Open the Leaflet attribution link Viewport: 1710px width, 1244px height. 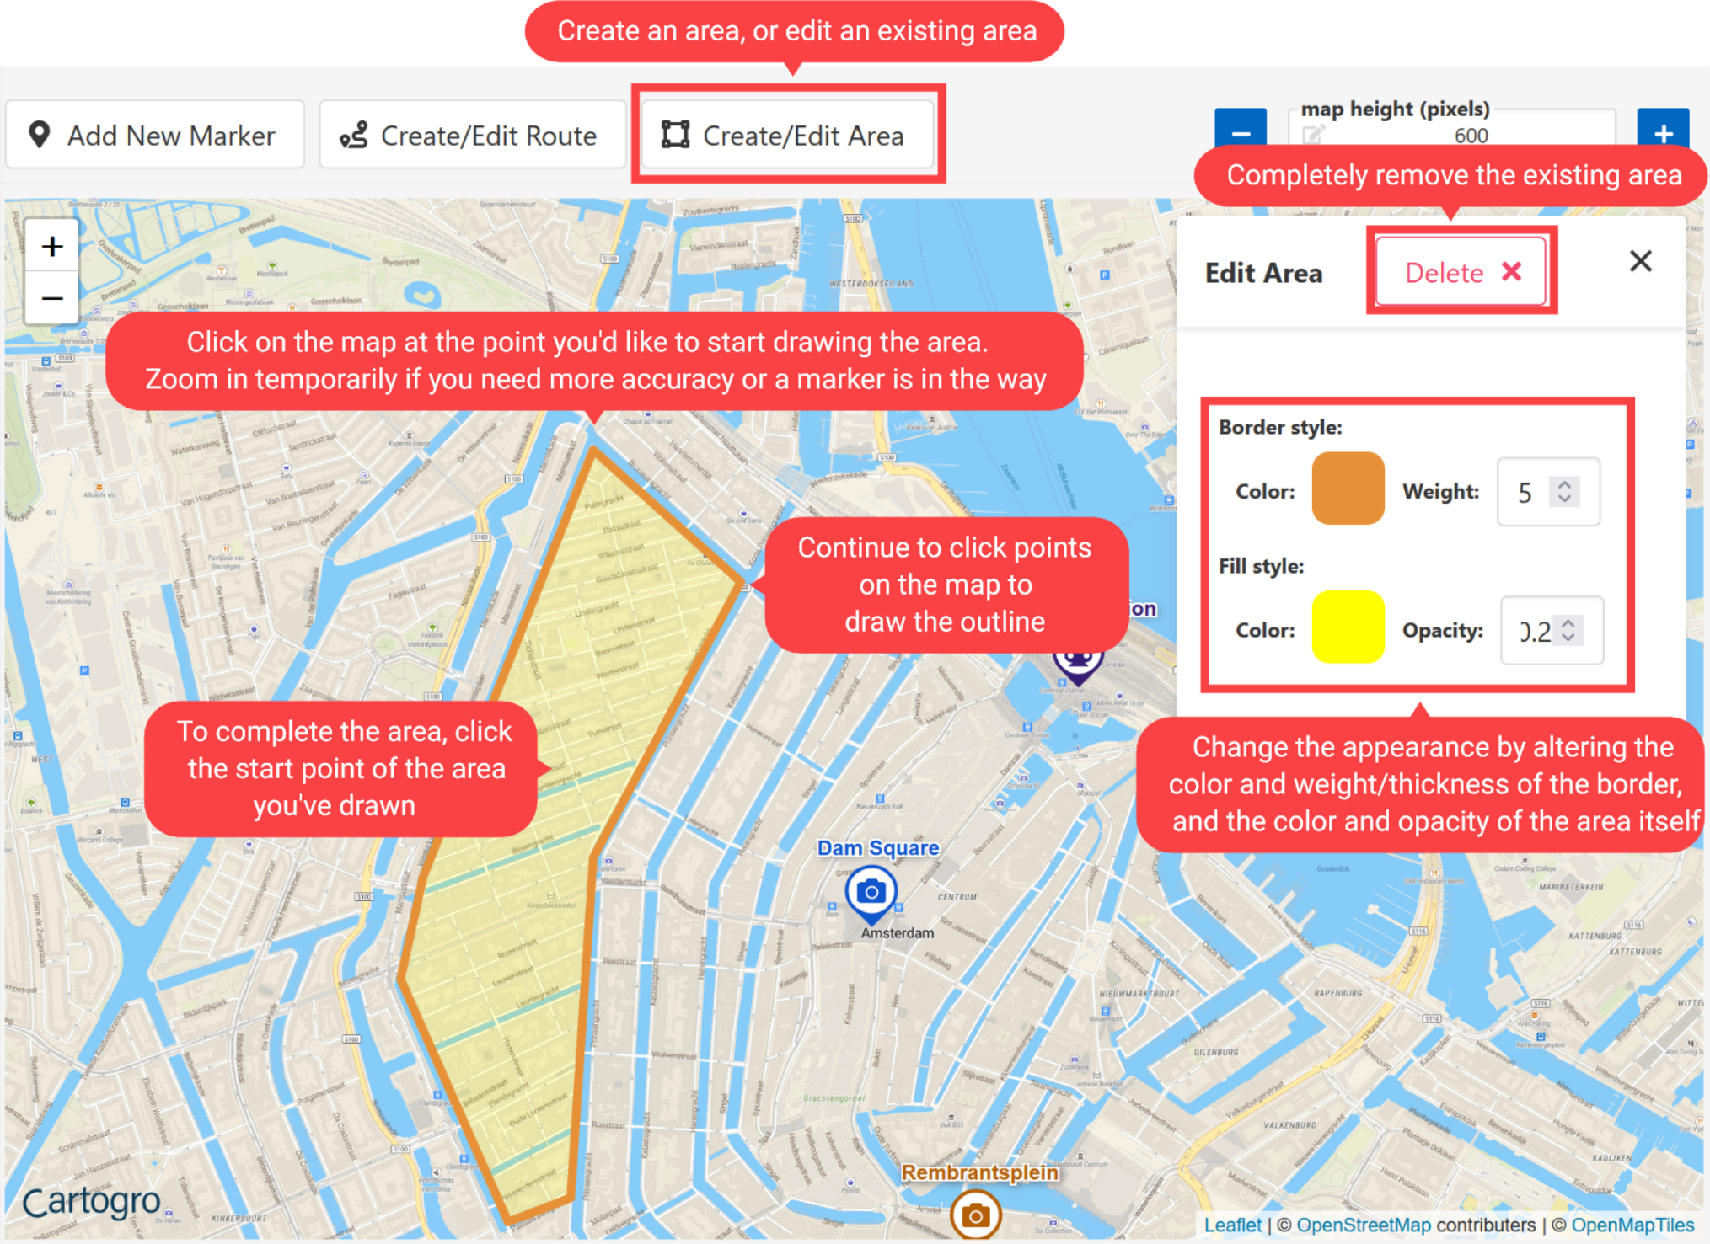pos(1232,1225)
